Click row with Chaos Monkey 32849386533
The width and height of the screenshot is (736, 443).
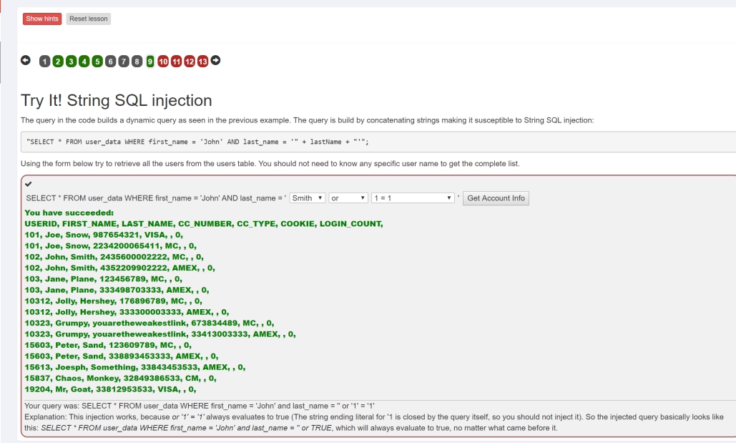click(120, 378)
